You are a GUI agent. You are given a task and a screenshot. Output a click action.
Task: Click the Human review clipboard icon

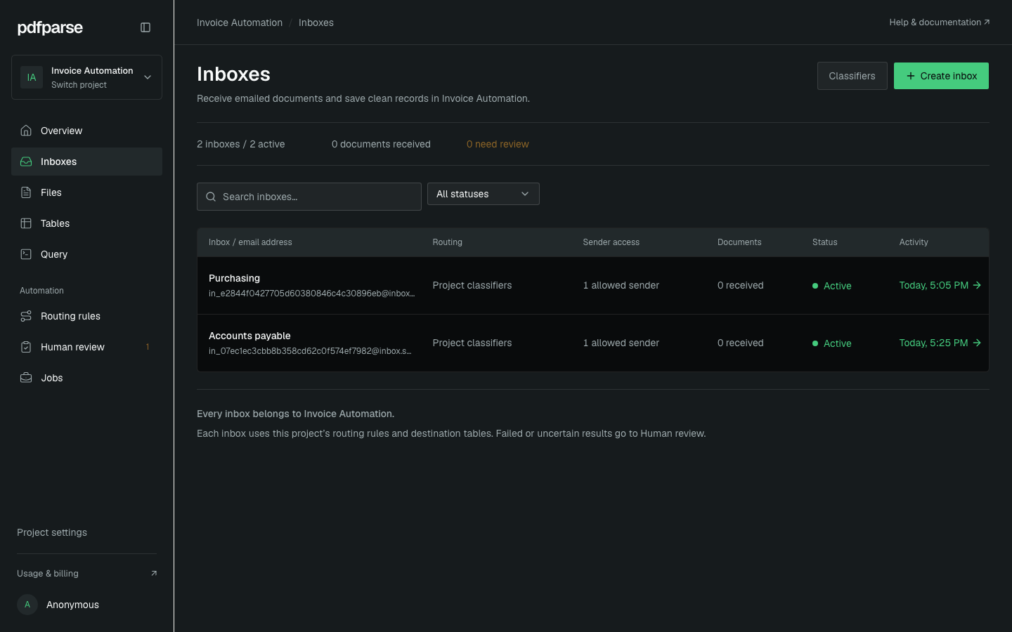[26, 347]
